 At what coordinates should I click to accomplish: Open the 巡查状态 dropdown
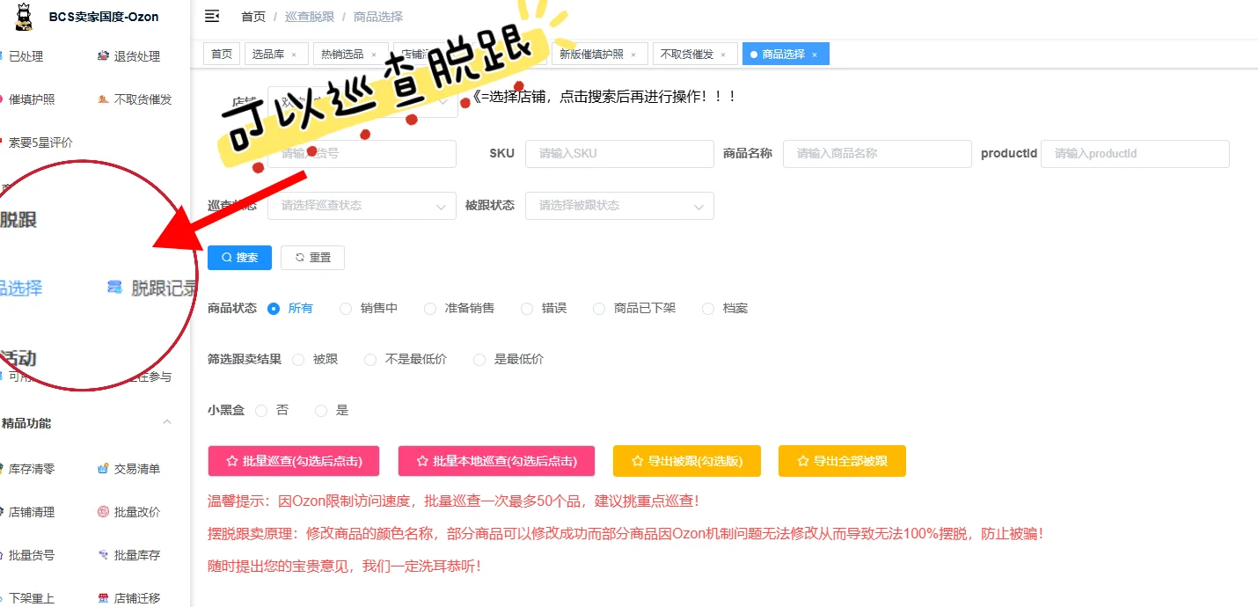(x=362, y=206)
